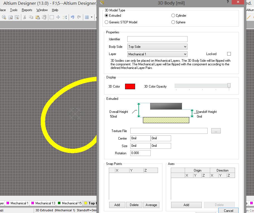
Task: Select the Generic STEP Model option
Action: 106,22
